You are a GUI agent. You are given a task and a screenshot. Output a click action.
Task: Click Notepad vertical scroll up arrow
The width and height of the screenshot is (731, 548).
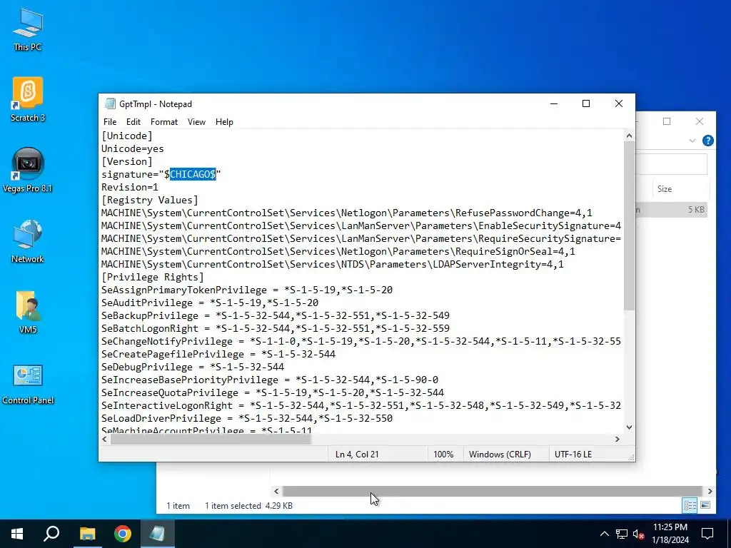629,136
